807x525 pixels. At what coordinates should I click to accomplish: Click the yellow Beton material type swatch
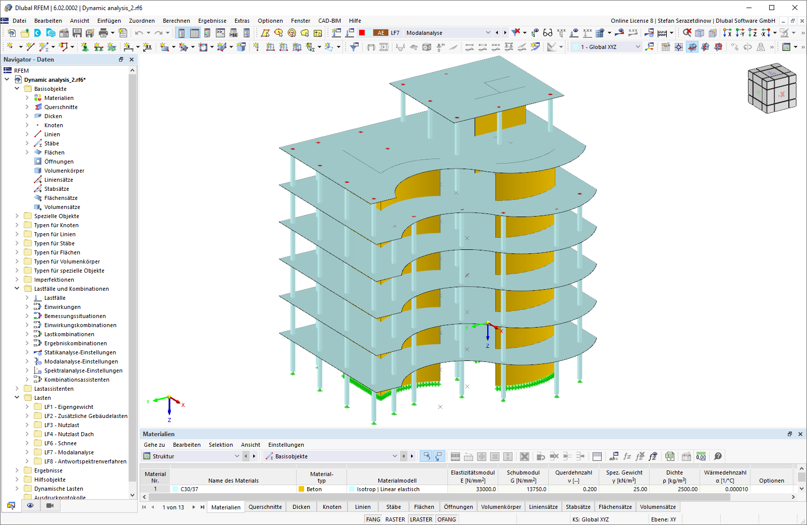click(302, 489)
